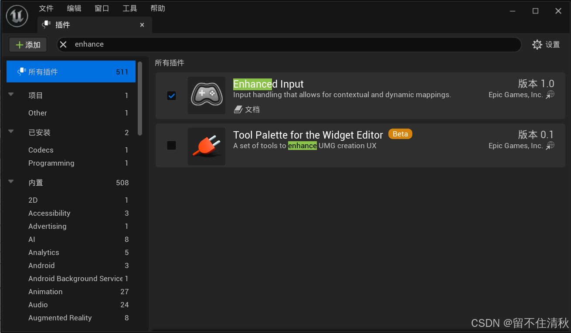Close the 插件 tab
Image resolution: width=571 pixels, height=333 pixels.
pyautogui.click(x=142, y=25)
